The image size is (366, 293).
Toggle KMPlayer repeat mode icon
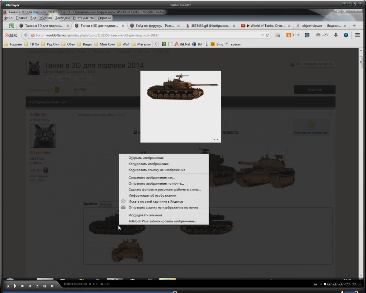click(316, 284)
